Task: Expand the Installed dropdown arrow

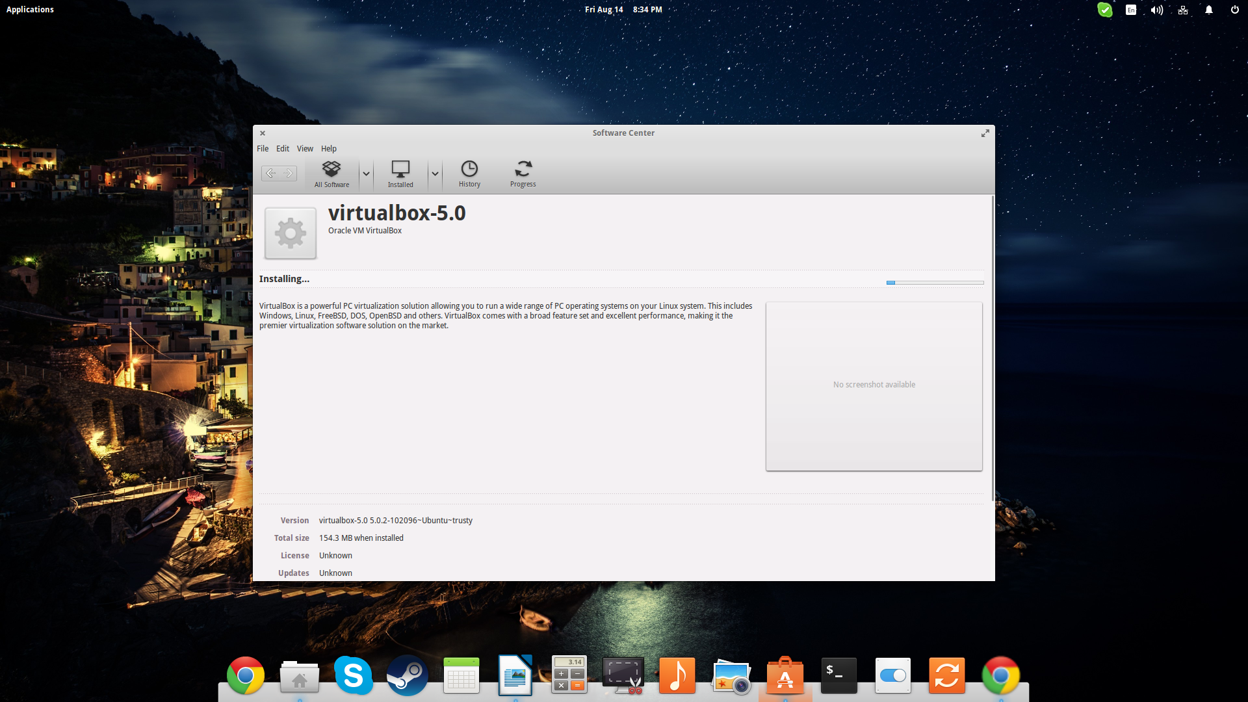Action: tap(435, 174)
